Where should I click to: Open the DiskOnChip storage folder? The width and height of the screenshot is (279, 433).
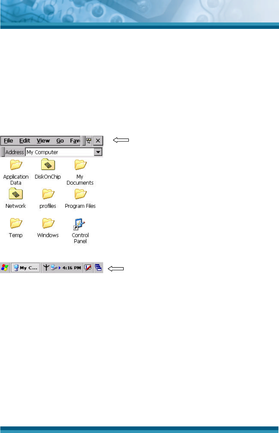[x=48, y=169]
